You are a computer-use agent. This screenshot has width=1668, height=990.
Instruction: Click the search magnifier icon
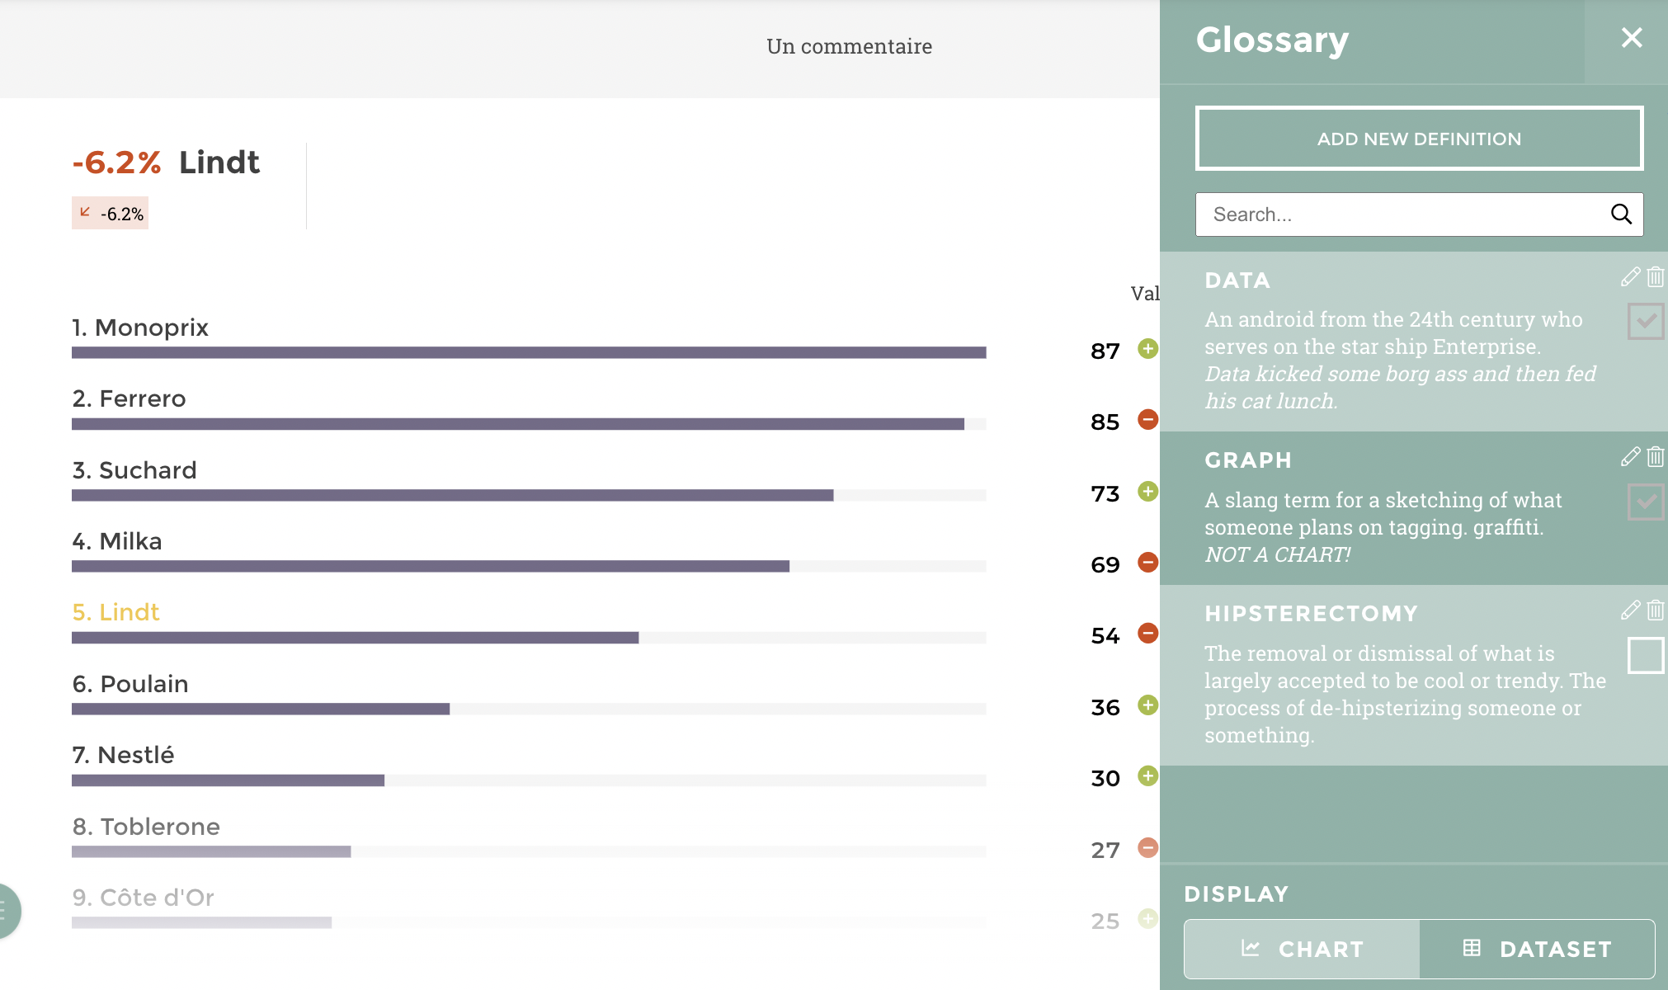(x=1621, y=214)
